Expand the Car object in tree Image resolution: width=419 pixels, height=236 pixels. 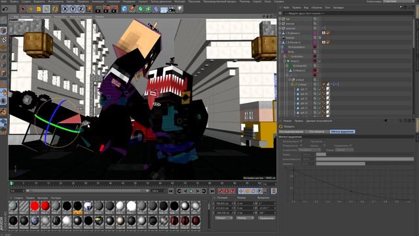(280, 19)
